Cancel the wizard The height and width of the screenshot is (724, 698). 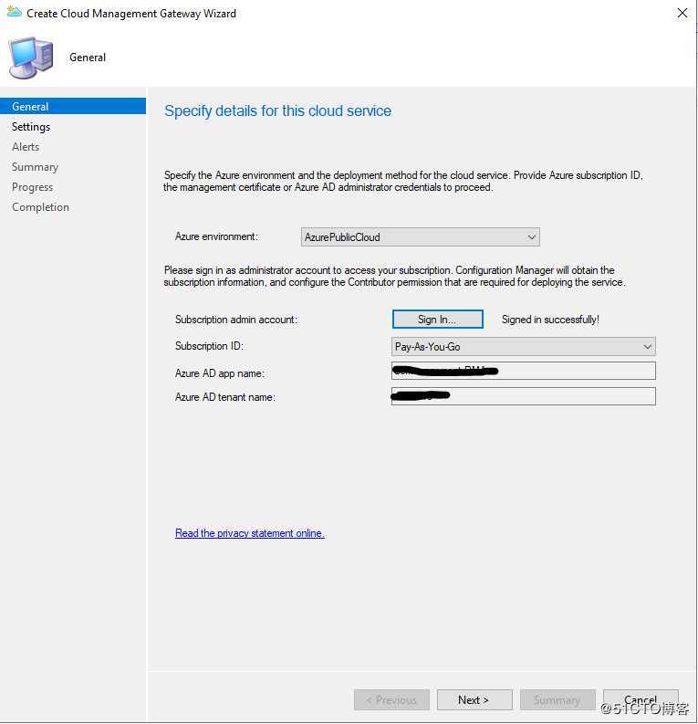coord(641,699)
